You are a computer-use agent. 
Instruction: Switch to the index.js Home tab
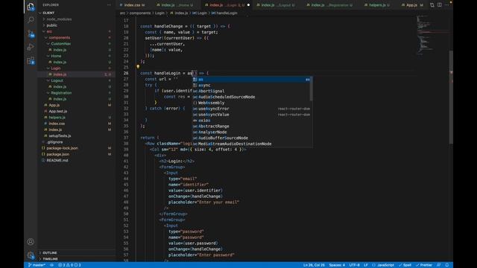pos(175,5)
